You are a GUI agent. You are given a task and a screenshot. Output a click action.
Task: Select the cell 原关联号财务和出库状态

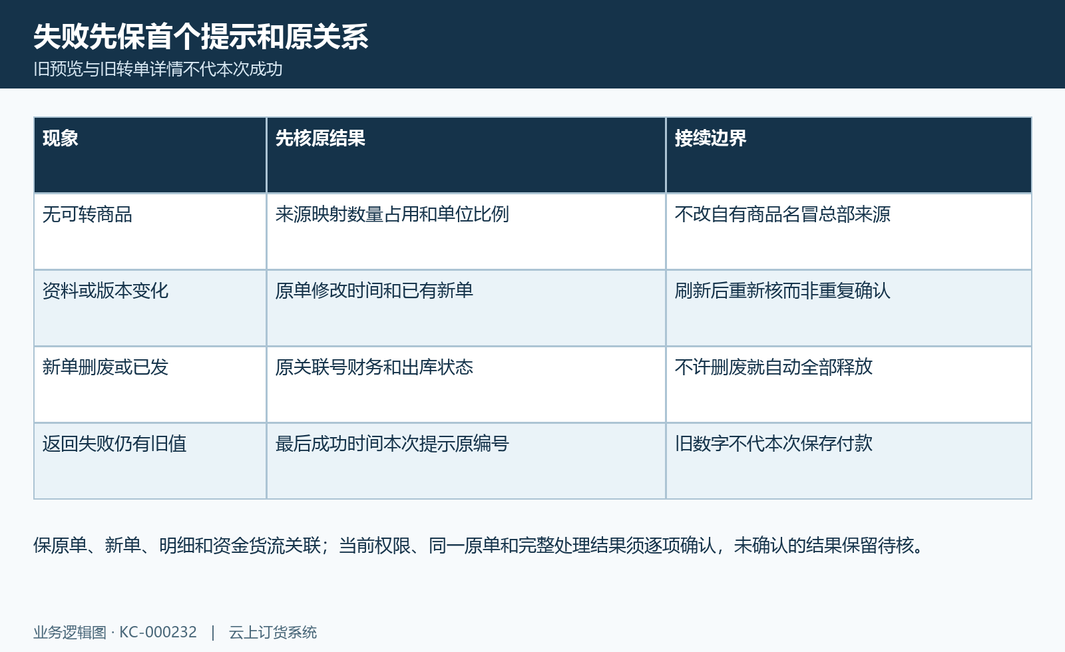(x=466, y=385)
